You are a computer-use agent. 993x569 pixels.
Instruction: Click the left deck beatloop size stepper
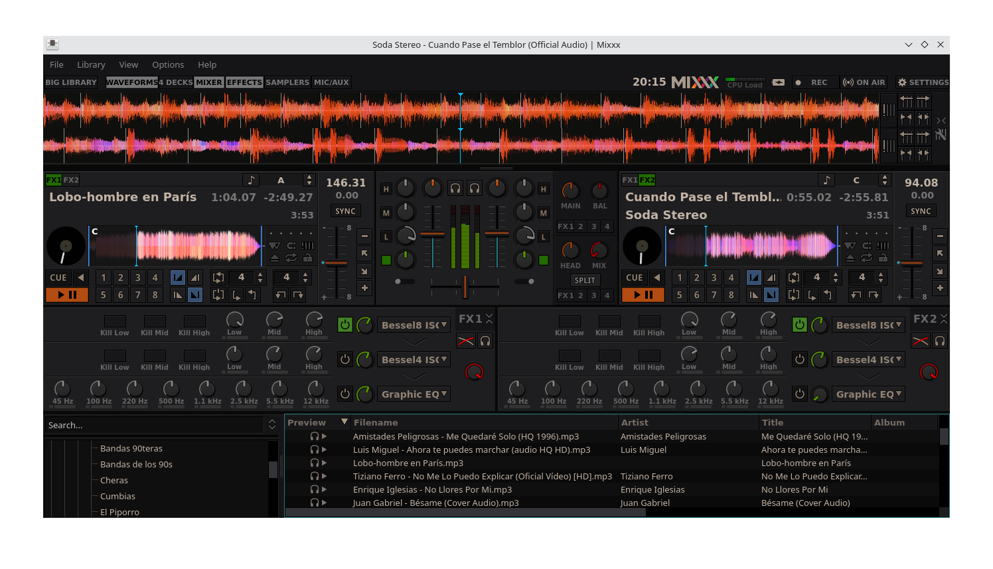click(x=260, y=278)
